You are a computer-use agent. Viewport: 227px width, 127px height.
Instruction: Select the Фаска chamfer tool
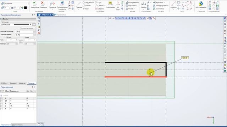(129, 8)
